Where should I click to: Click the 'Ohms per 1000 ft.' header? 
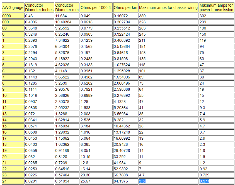point(96,8)
